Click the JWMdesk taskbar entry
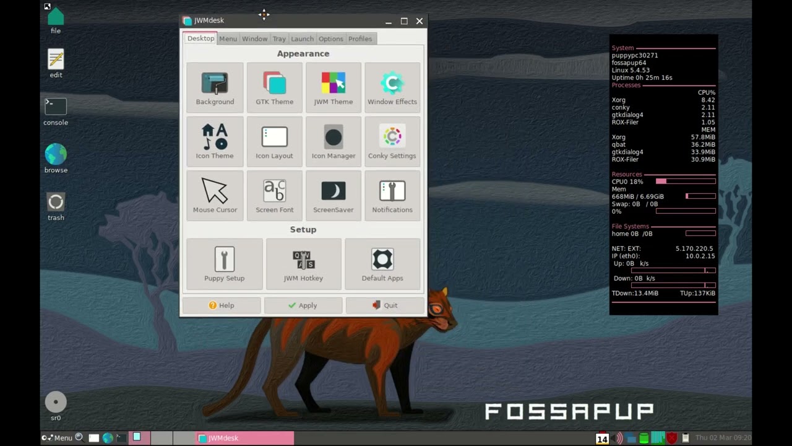The height and width of the screenshot is (446, 792). point(244,438)
